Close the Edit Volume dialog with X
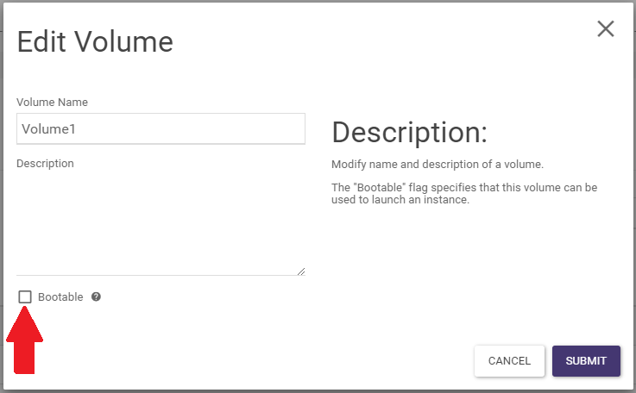This screenshot has height=393, width=636. pyautogui.click(x=606, y=28)
